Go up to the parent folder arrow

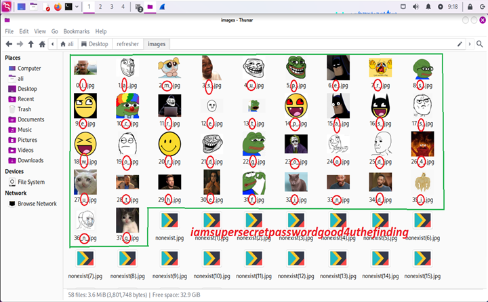[30, 44]
